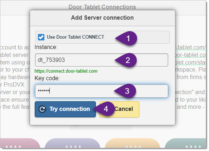Select the lavender tile at the bottom
The height and width of the screenshot is (151, 209).
pos(72,143)
